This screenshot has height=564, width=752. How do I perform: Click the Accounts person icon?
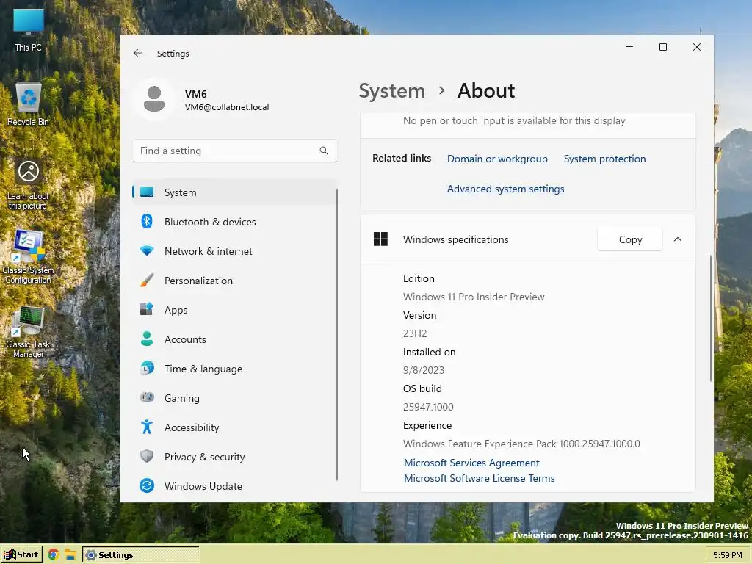147,339
